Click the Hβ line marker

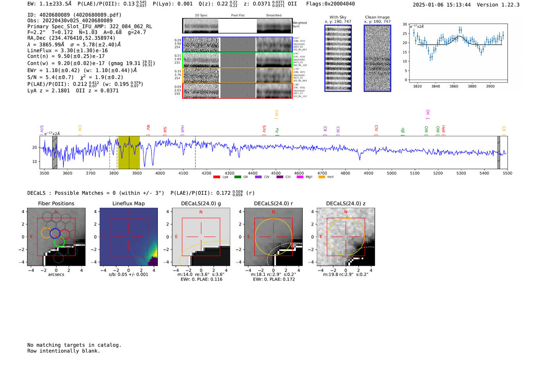(x=402, y=132)
